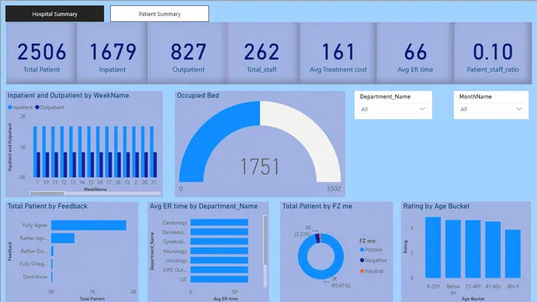Click the Outpatient legend marker
This screenshot has height=302, width=537.
click(x=37, y=107)
